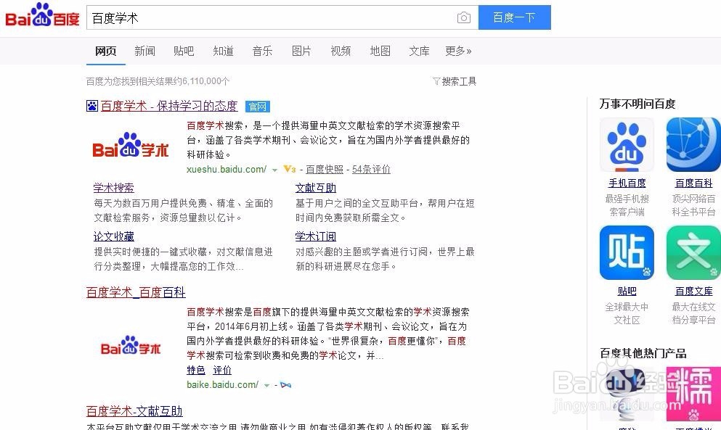Screen dimensions: 721x430
Task: Open the 百度快照 cached link
Action: tap(325, 170)
